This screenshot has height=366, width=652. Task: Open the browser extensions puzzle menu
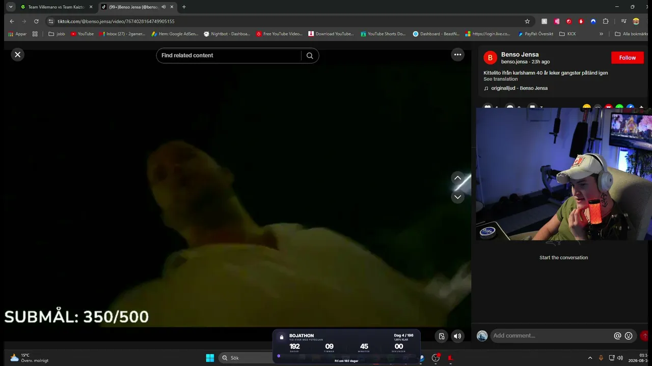tap(606, 21)
